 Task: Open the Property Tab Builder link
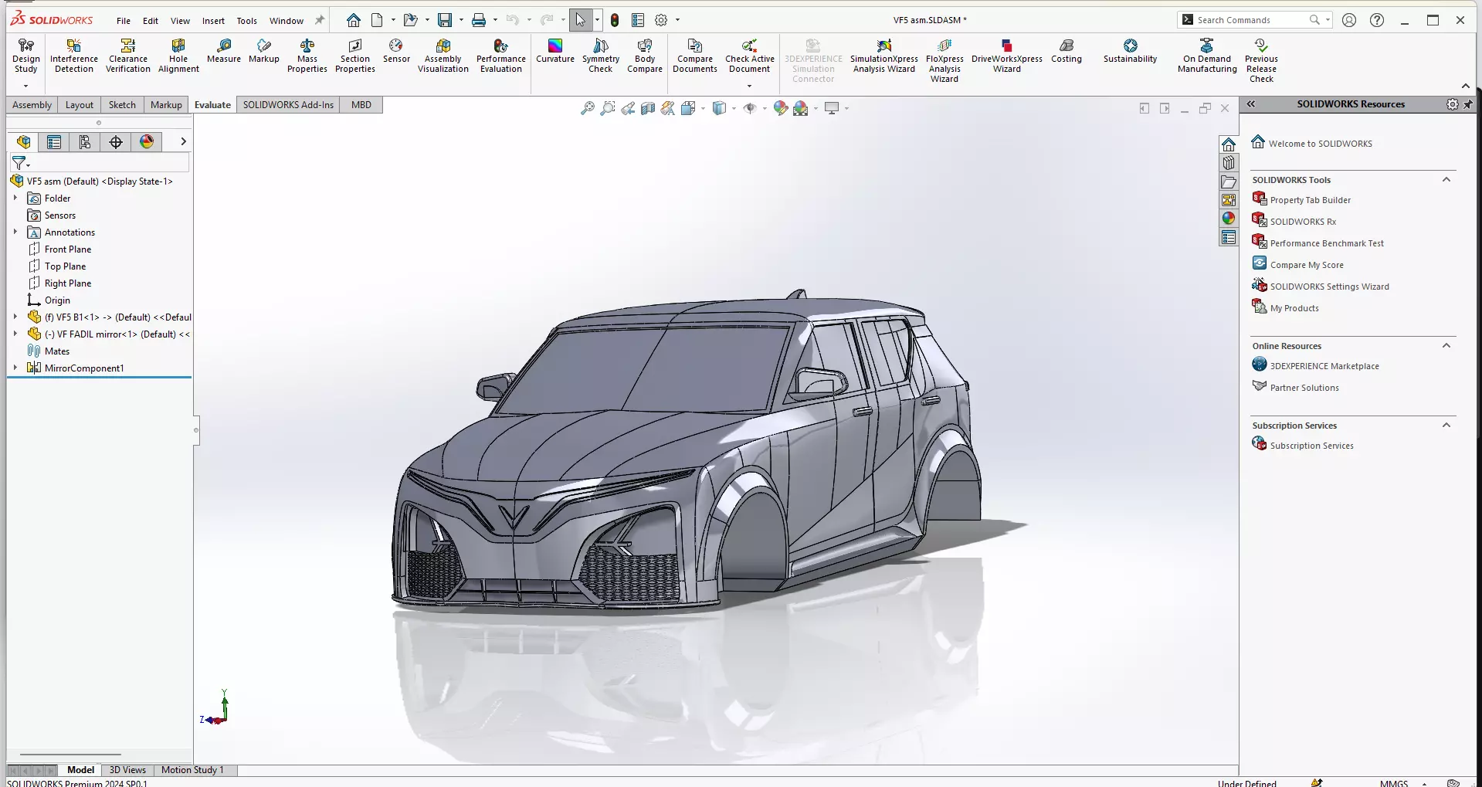tap(1310, 200)
